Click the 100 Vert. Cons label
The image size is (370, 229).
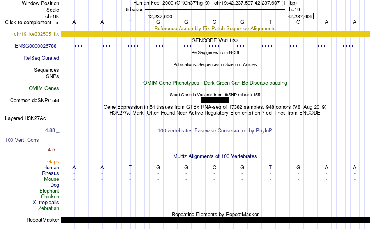[22, 140]
